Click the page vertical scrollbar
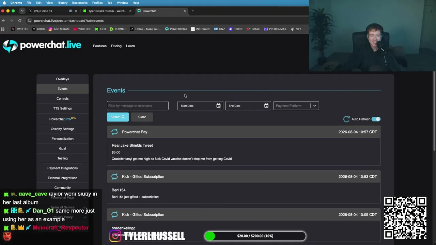Screen dimensions: 436x245 434,111
